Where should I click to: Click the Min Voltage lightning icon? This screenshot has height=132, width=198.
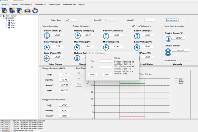tap(106, 47)
